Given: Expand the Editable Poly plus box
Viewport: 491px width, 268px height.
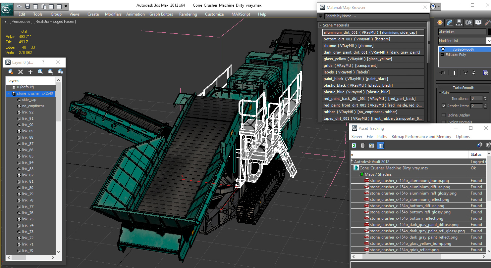Looking at the screenshot, I should 442,55.
